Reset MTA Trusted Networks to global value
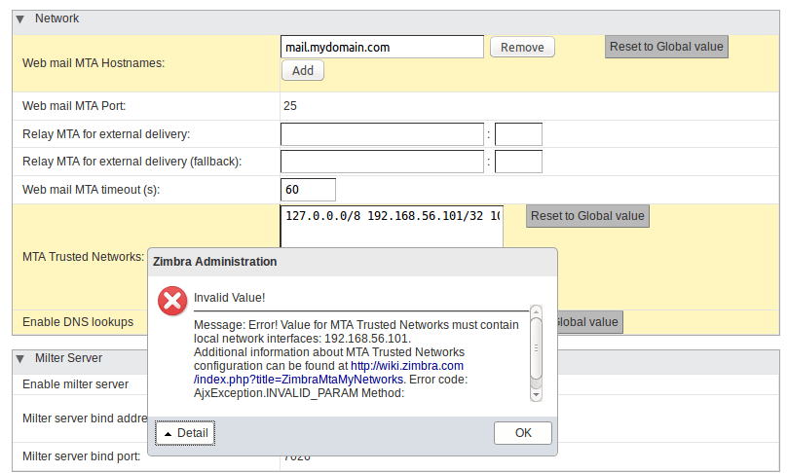788x473 pixels. 587,216
